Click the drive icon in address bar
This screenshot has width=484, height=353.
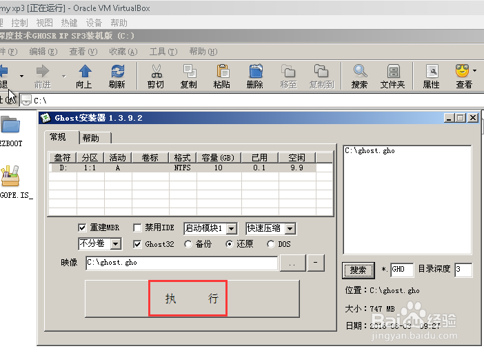tap(26, 100)
